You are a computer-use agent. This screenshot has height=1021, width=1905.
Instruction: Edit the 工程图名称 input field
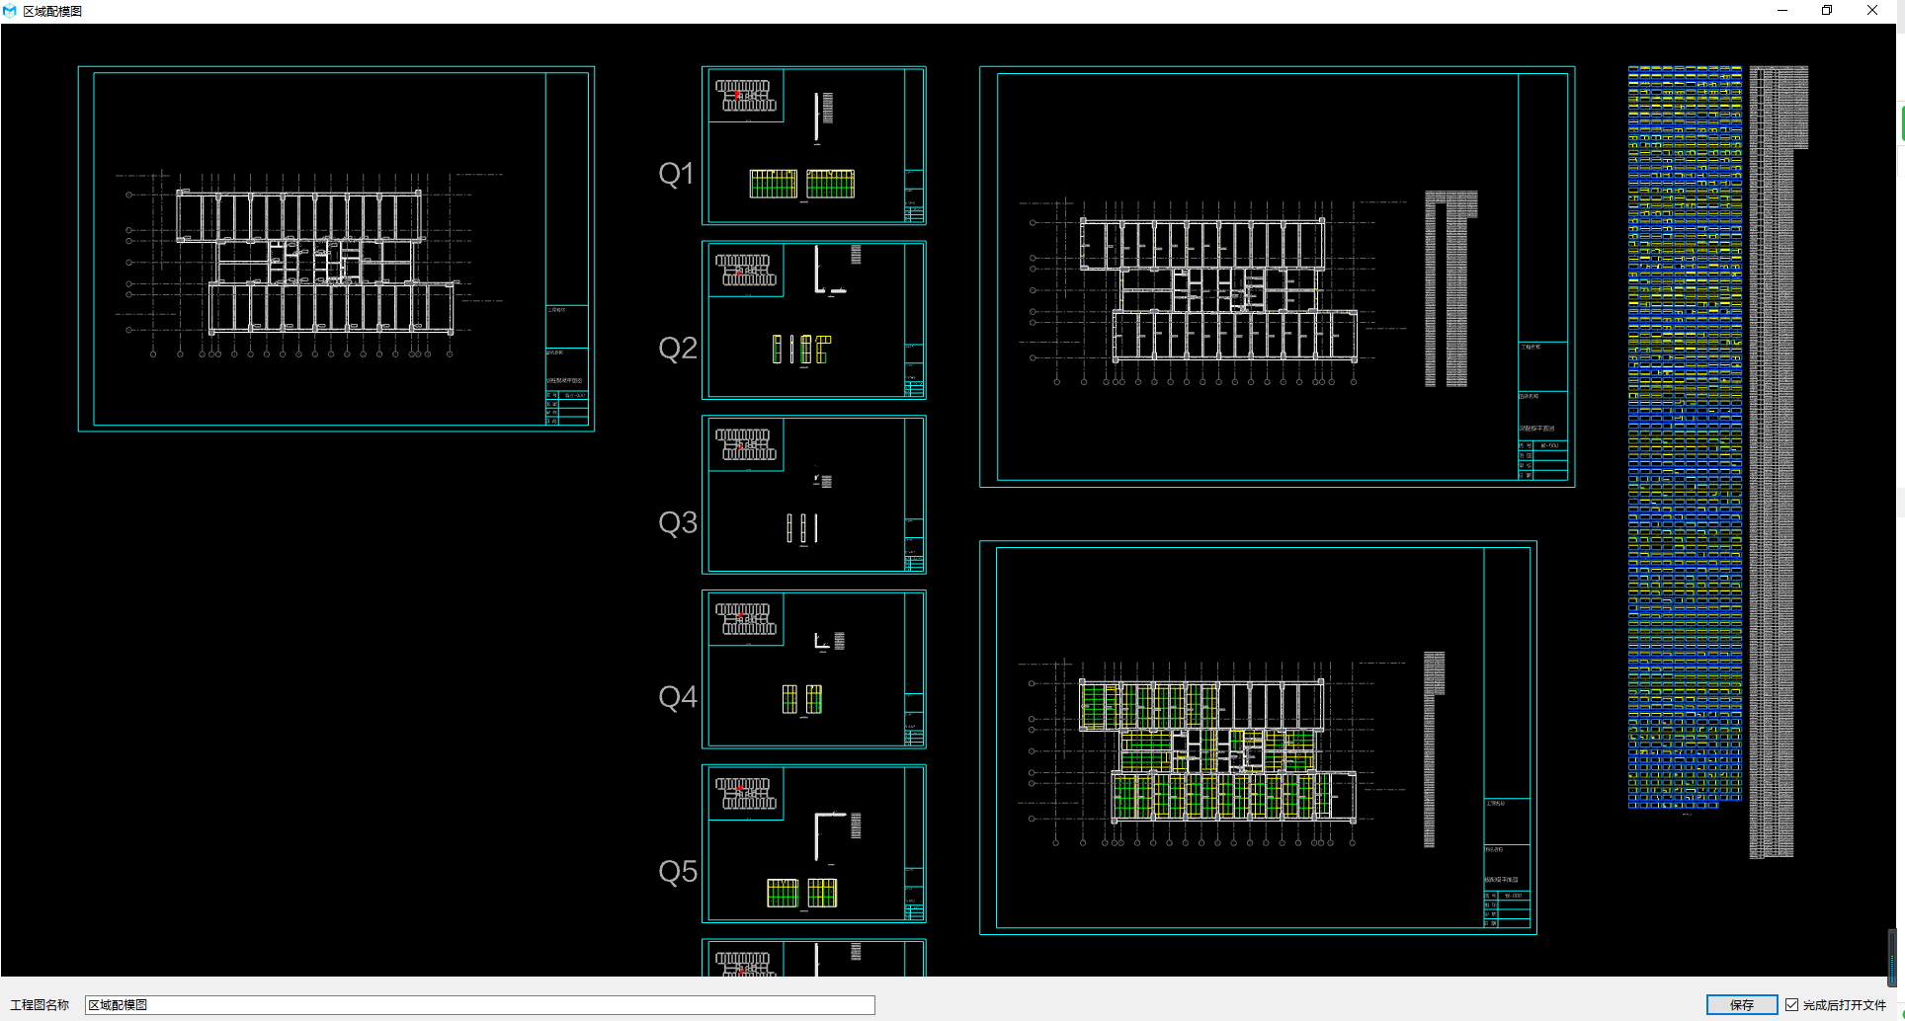click(x=480, y=1004)
